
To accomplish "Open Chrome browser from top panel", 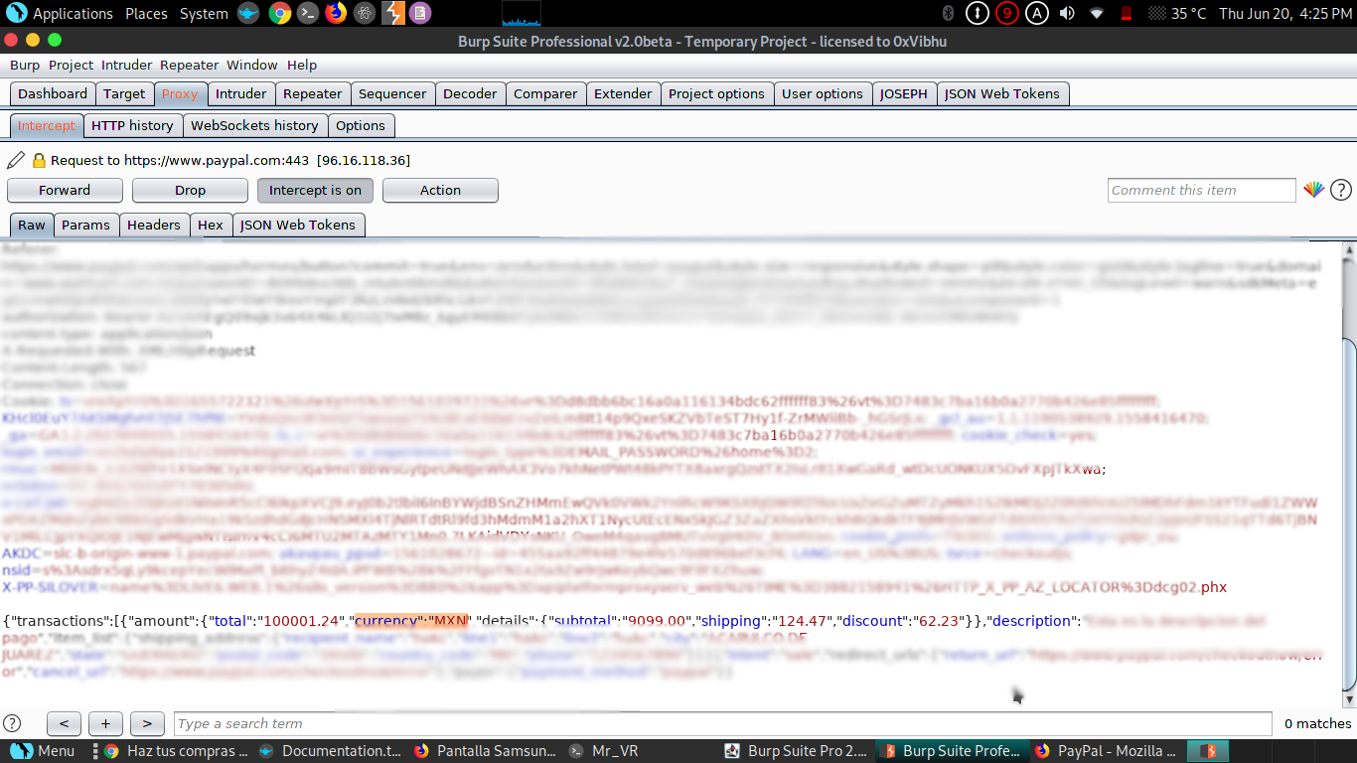I will click(x=279, y=13).
